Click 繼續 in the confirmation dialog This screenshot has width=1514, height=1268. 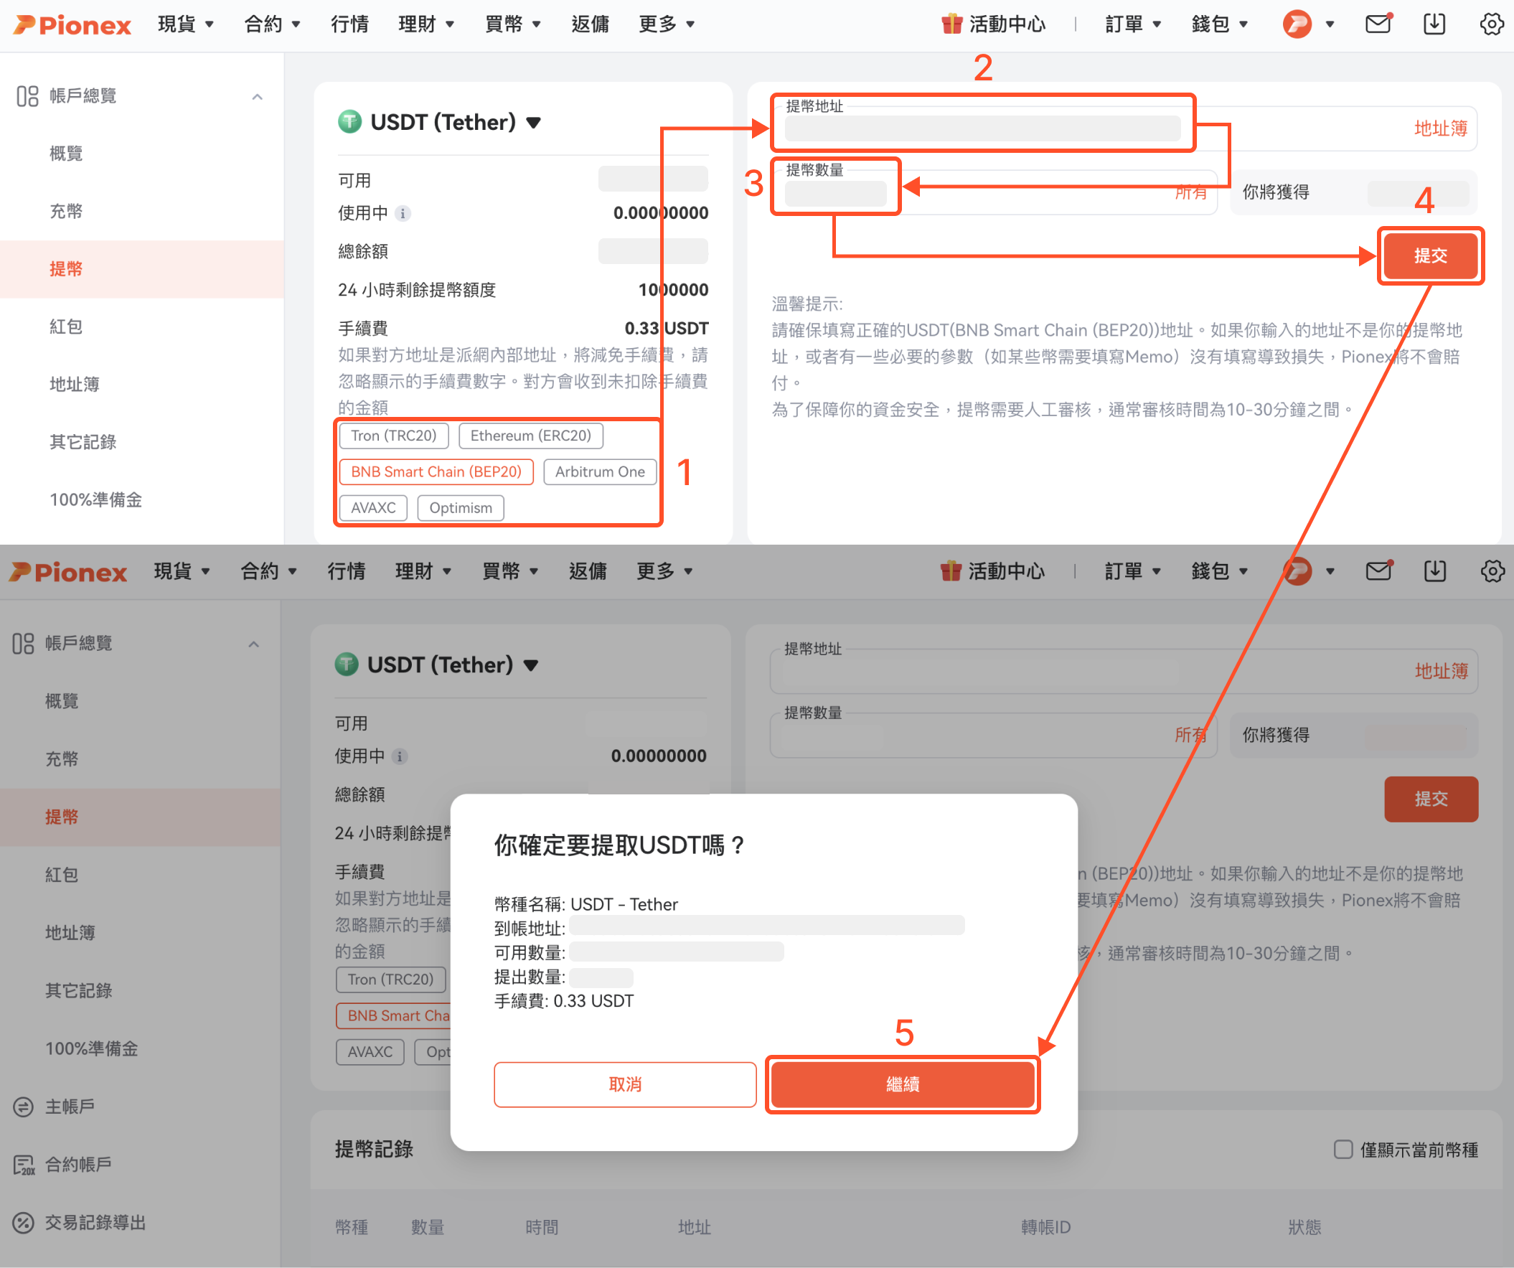point(903,1084)
